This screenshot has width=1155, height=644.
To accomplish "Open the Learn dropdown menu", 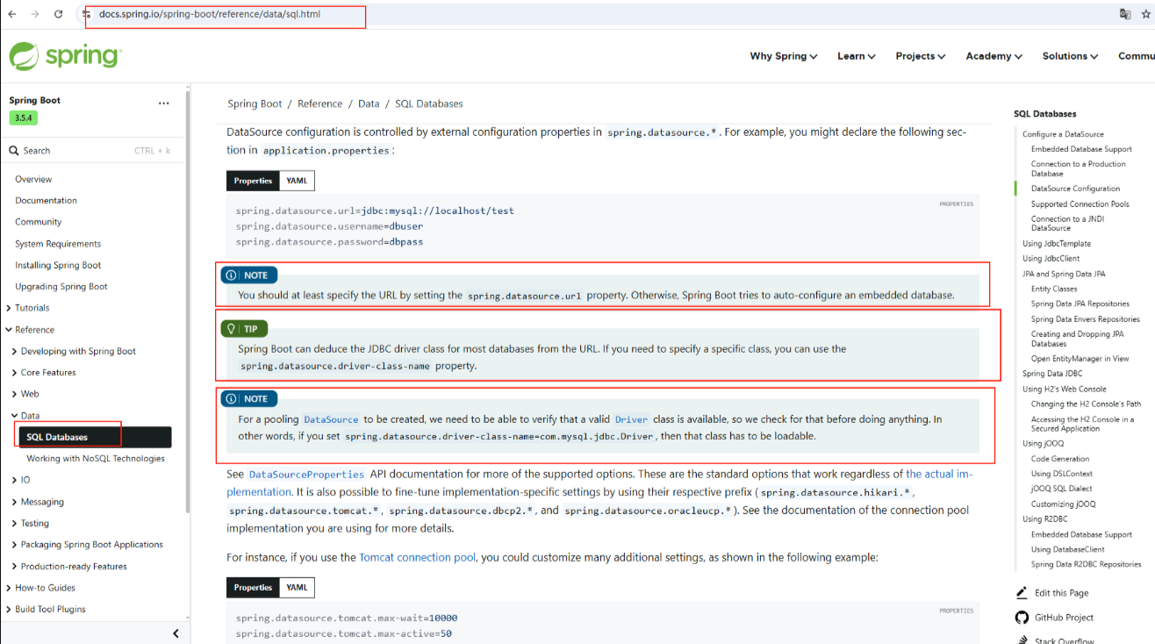I will (x=856, y=56).
